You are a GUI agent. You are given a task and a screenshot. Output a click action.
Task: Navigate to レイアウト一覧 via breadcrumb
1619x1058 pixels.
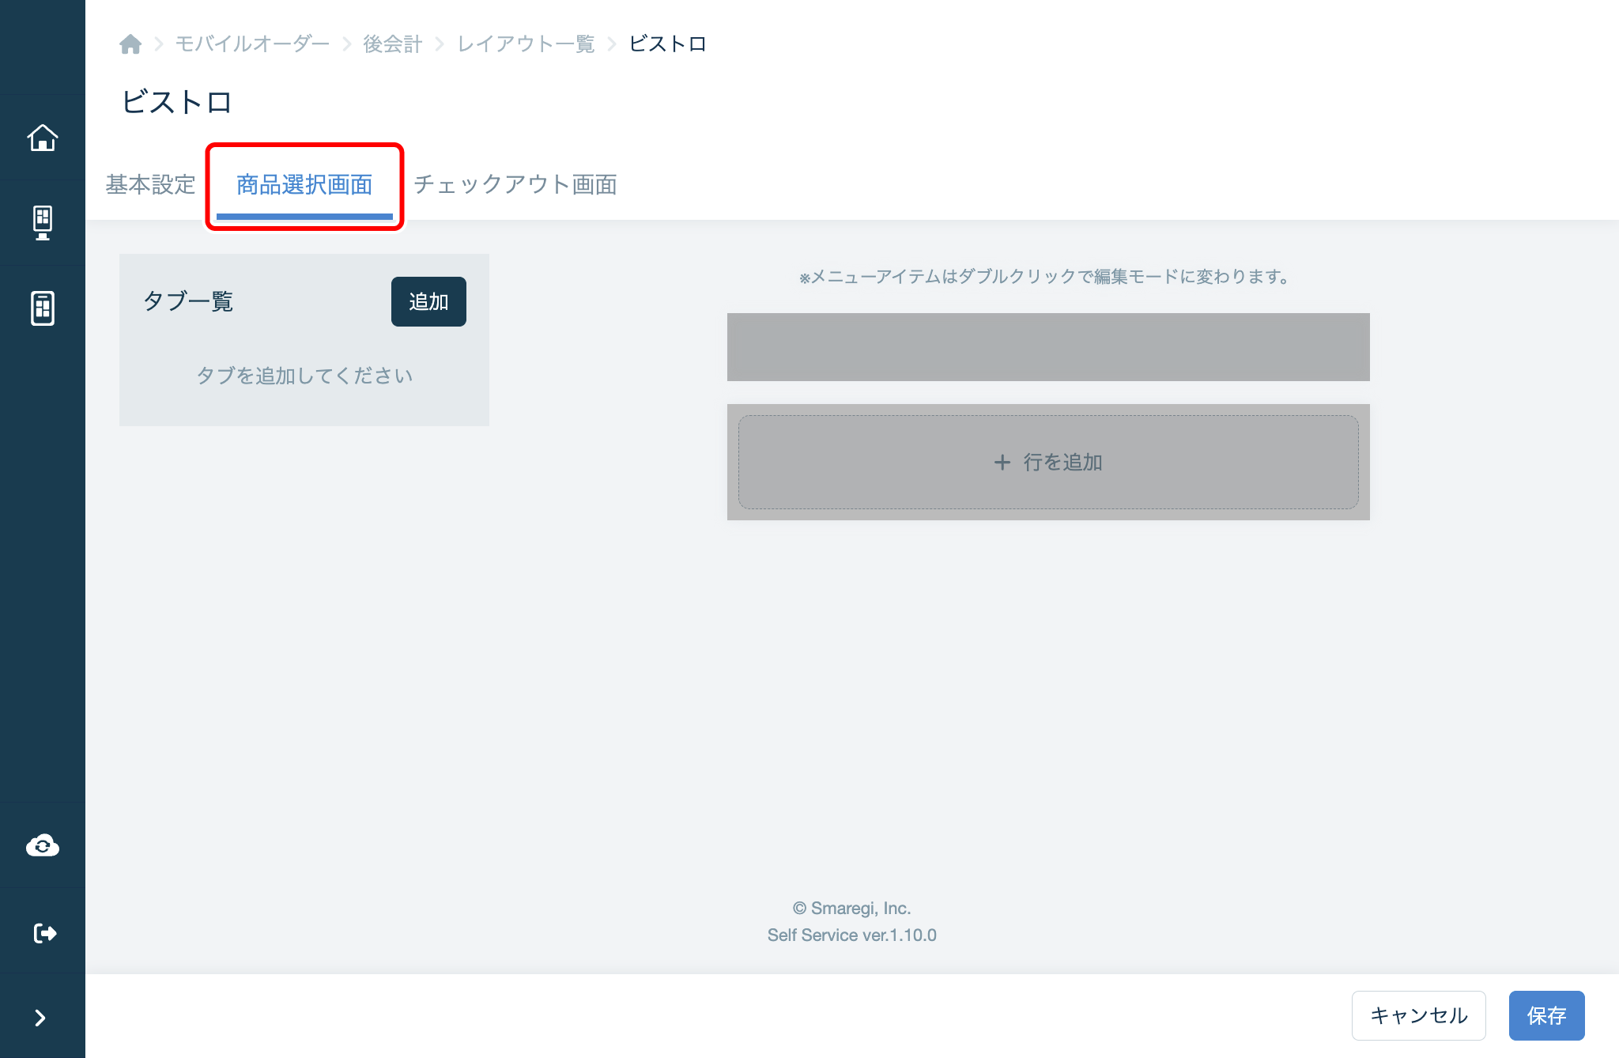tap(525, 43)
